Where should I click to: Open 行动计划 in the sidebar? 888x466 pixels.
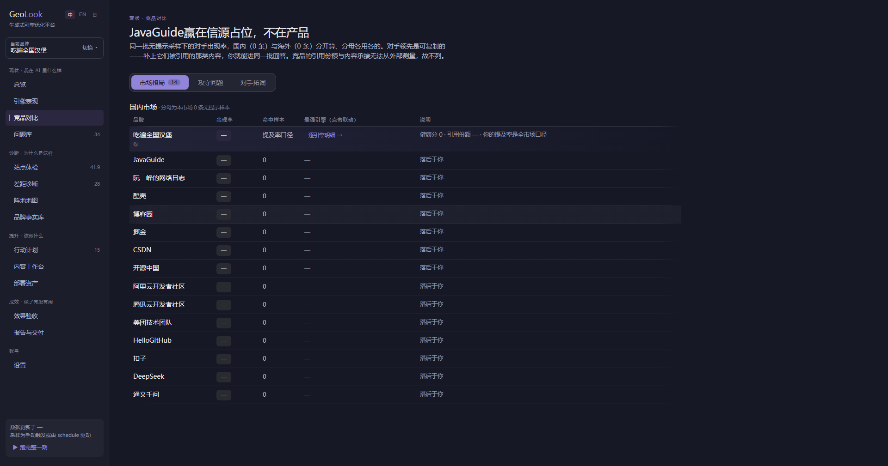(x=55, y=250)
